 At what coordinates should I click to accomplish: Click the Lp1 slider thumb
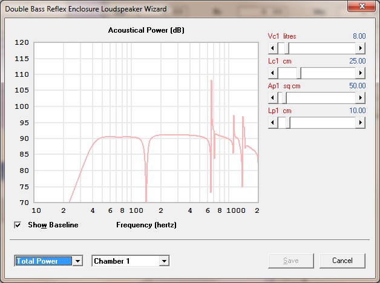[x=288, y=123]
